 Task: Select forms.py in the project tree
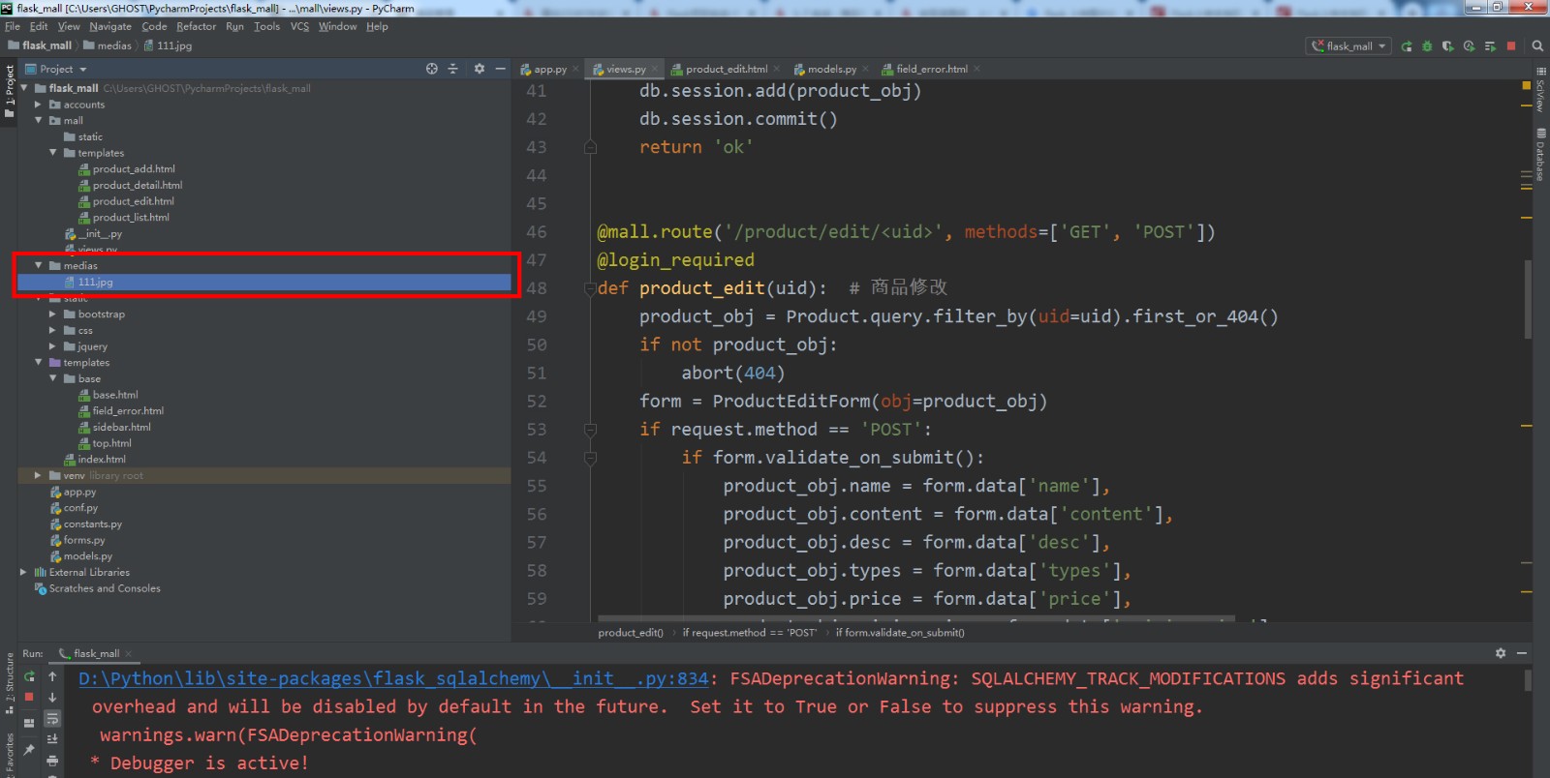click(x=83, y=540)
